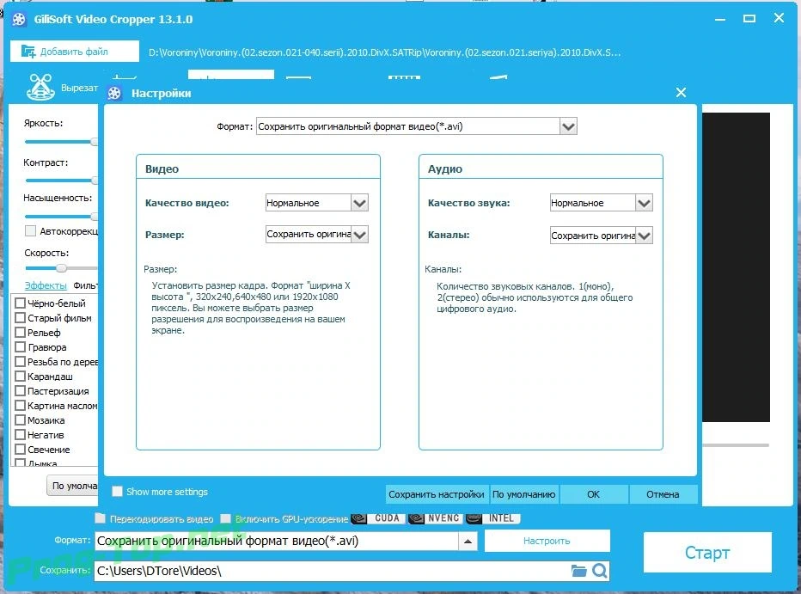Click the По умолчанию button in the Настройки dialog
Screen dimensions: 801x594
(x=523, y=494)
